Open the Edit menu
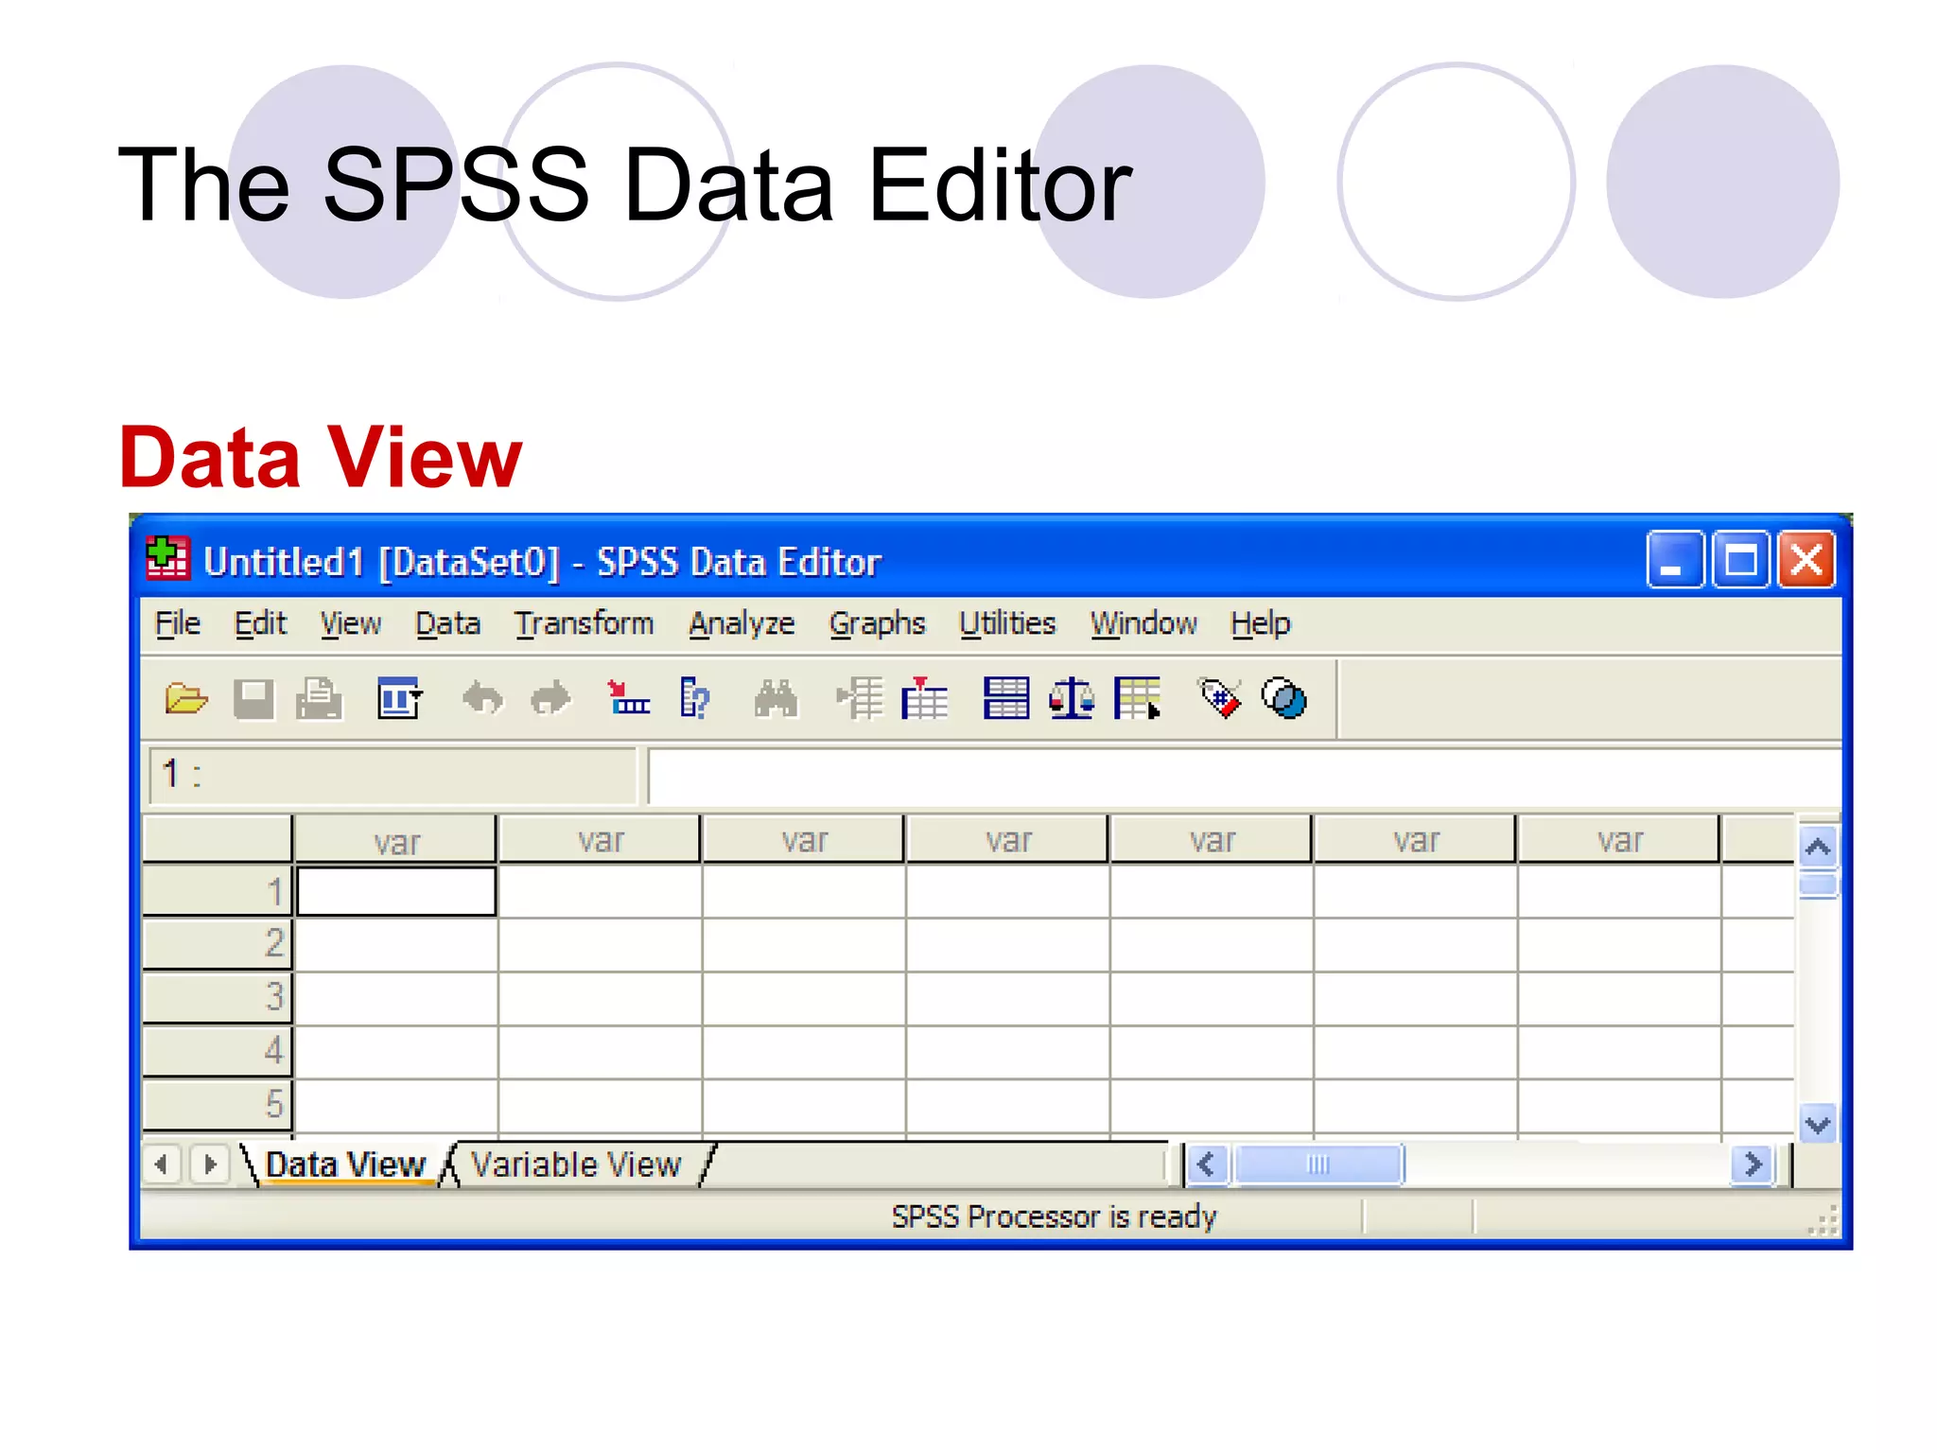 coord(260,623)
